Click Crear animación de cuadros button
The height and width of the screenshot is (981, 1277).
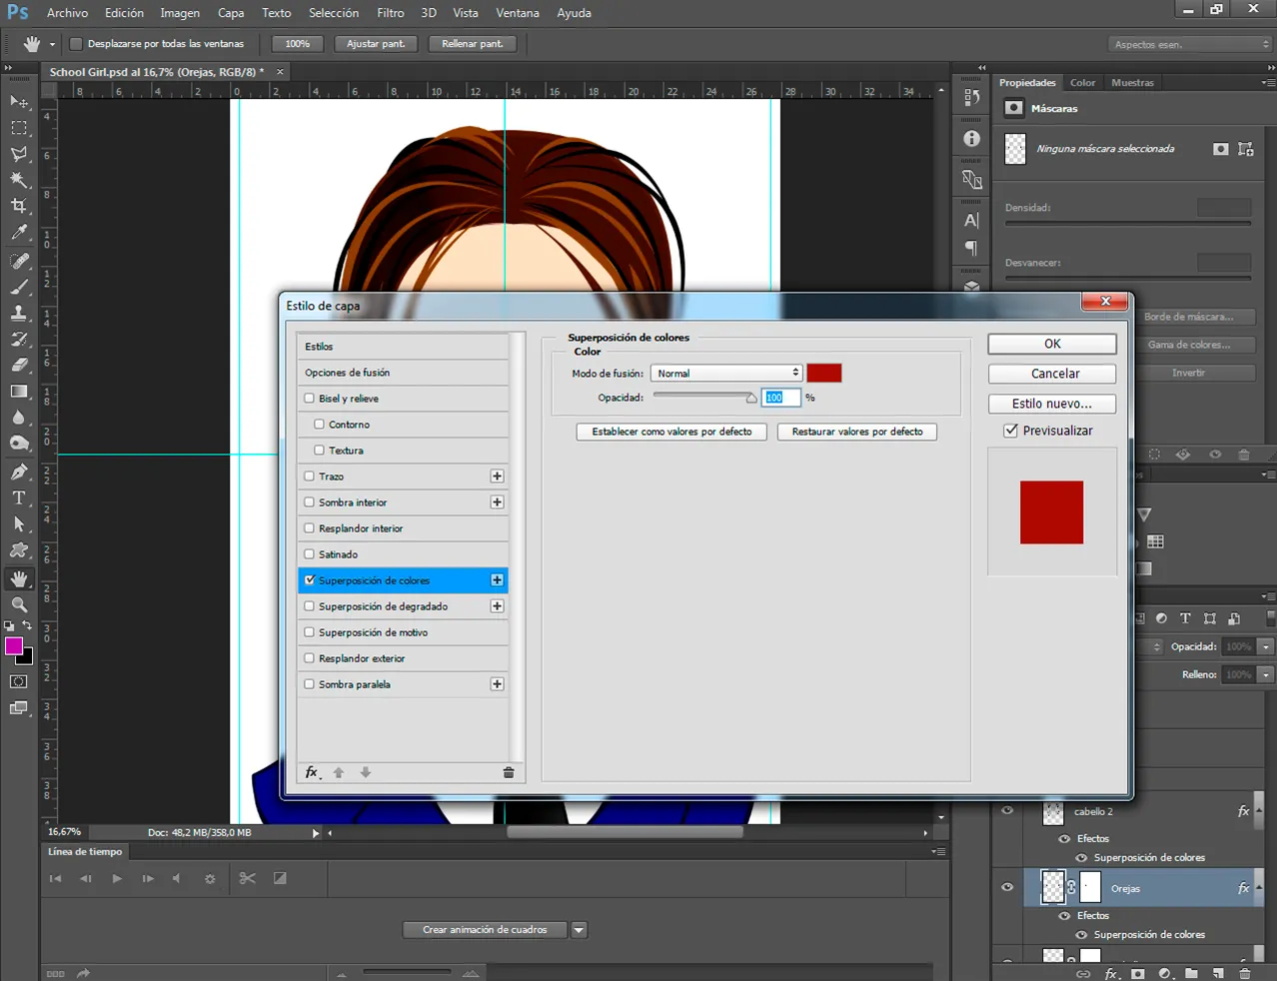coord(485,930)
